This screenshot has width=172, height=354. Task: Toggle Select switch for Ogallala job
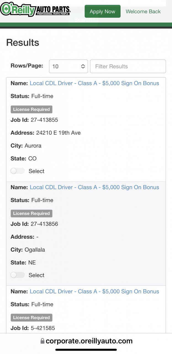18,275
